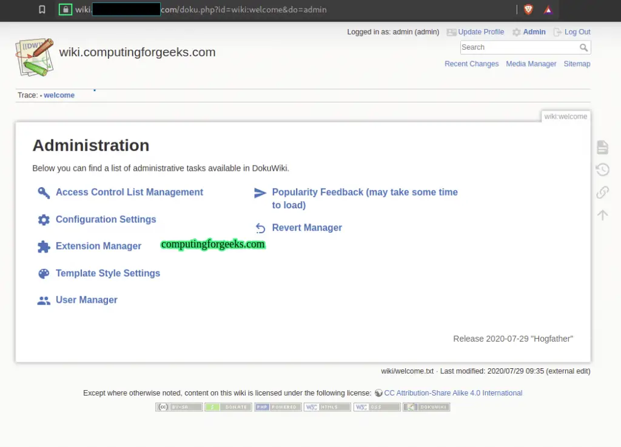This screenshot has width=621, height=447.
Task: Click the W3C CSS badge
Action: pos(377,407)
